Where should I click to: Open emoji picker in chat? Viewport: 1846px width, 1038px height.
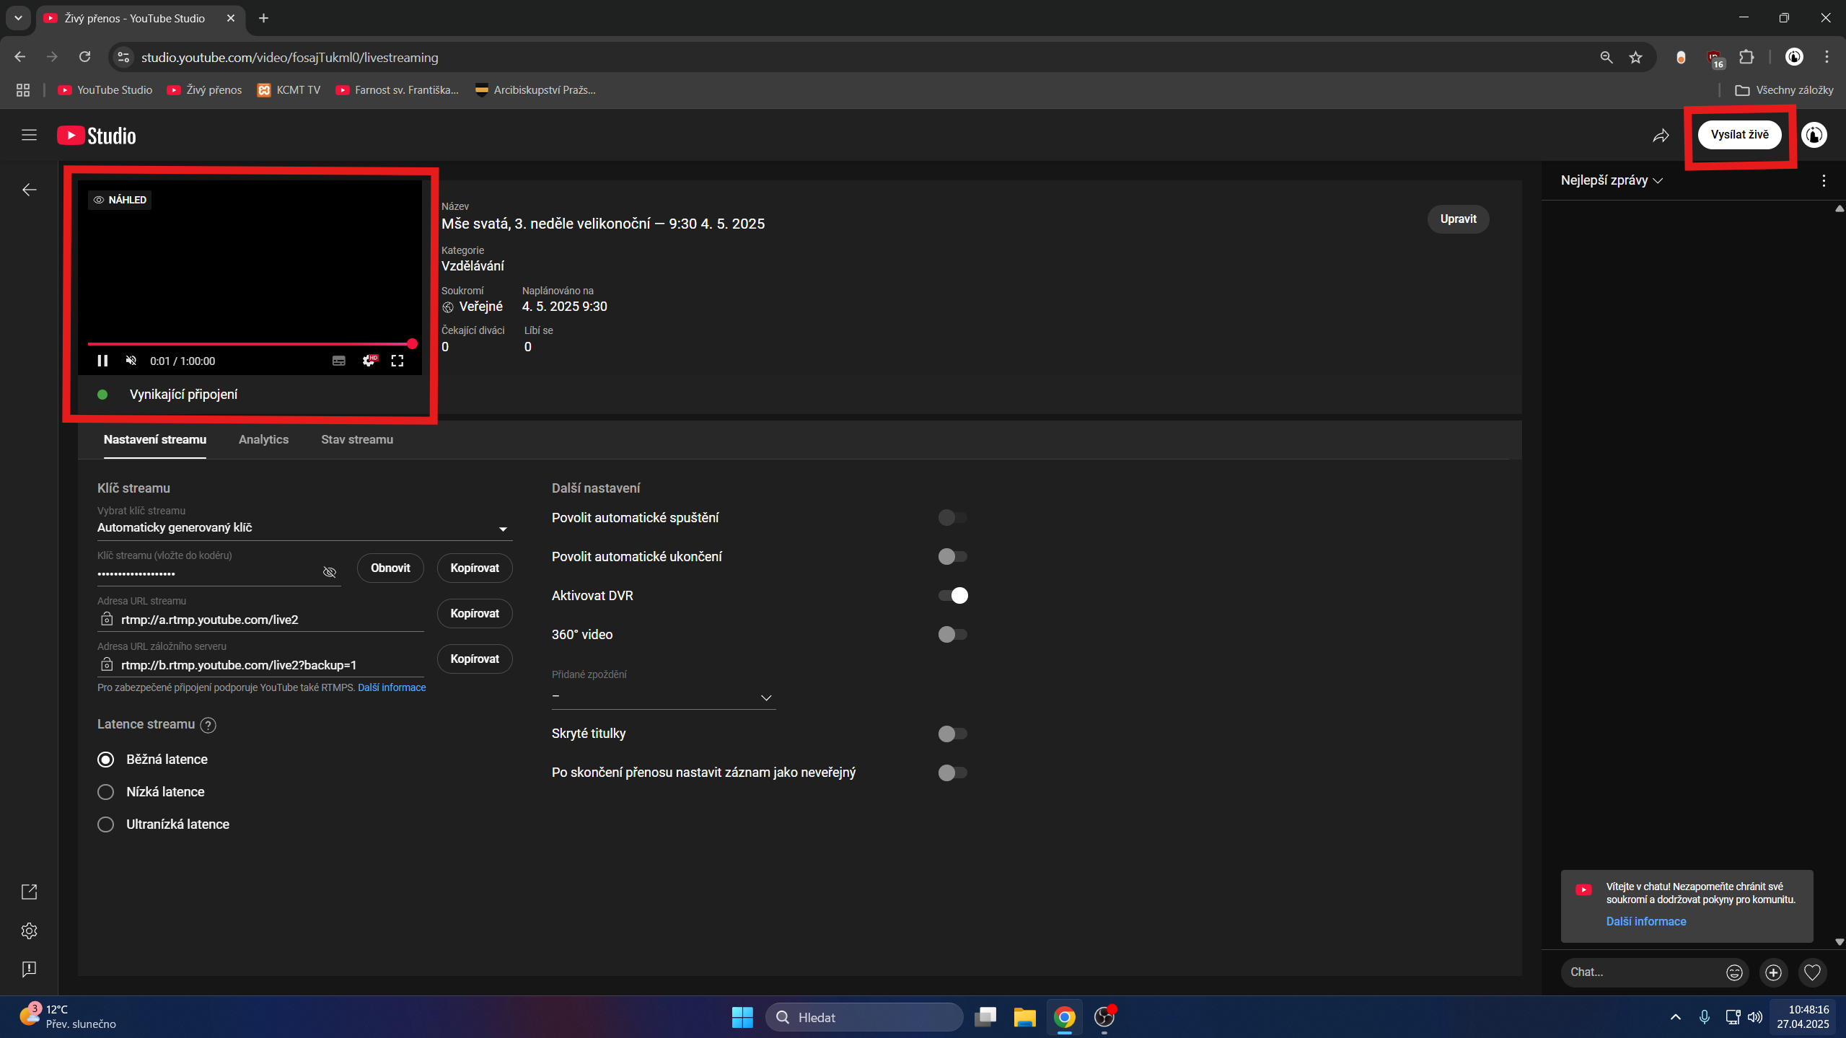pos(1734,972)
